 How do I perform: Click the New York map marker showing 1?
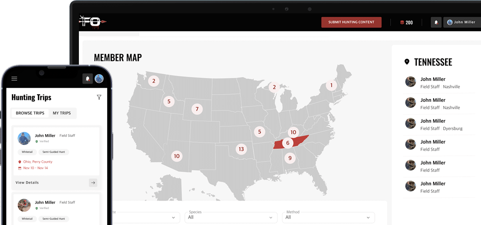click(x=331, y=85)
